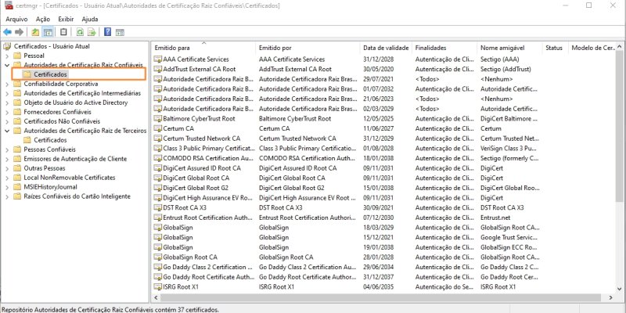The width and height of the screenshot is (626, 313).
Task: Click the Forward arrow toolbar icon
Action: pyautogui.click(x=19, y=32)
